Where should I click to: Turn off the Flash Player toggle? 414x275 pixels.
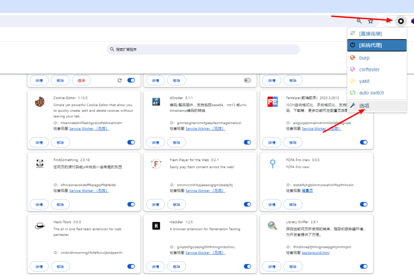(247, 204)
